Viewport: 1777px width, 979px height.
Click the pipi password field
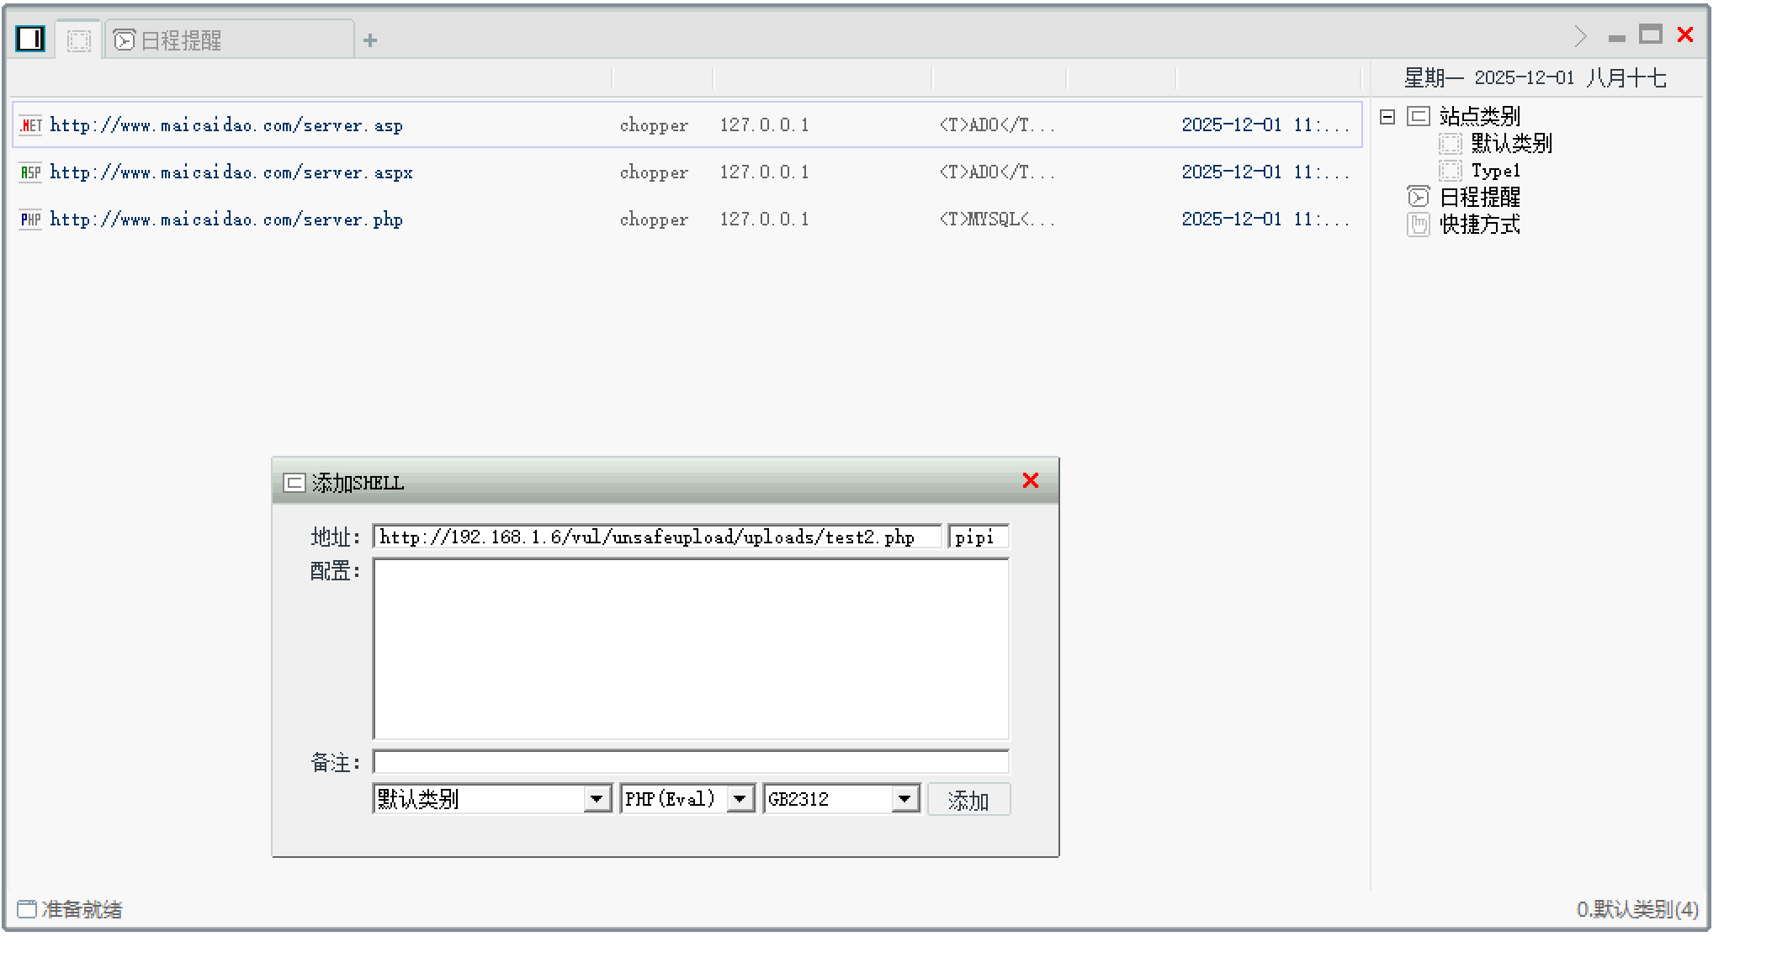[x=978, y=537]
